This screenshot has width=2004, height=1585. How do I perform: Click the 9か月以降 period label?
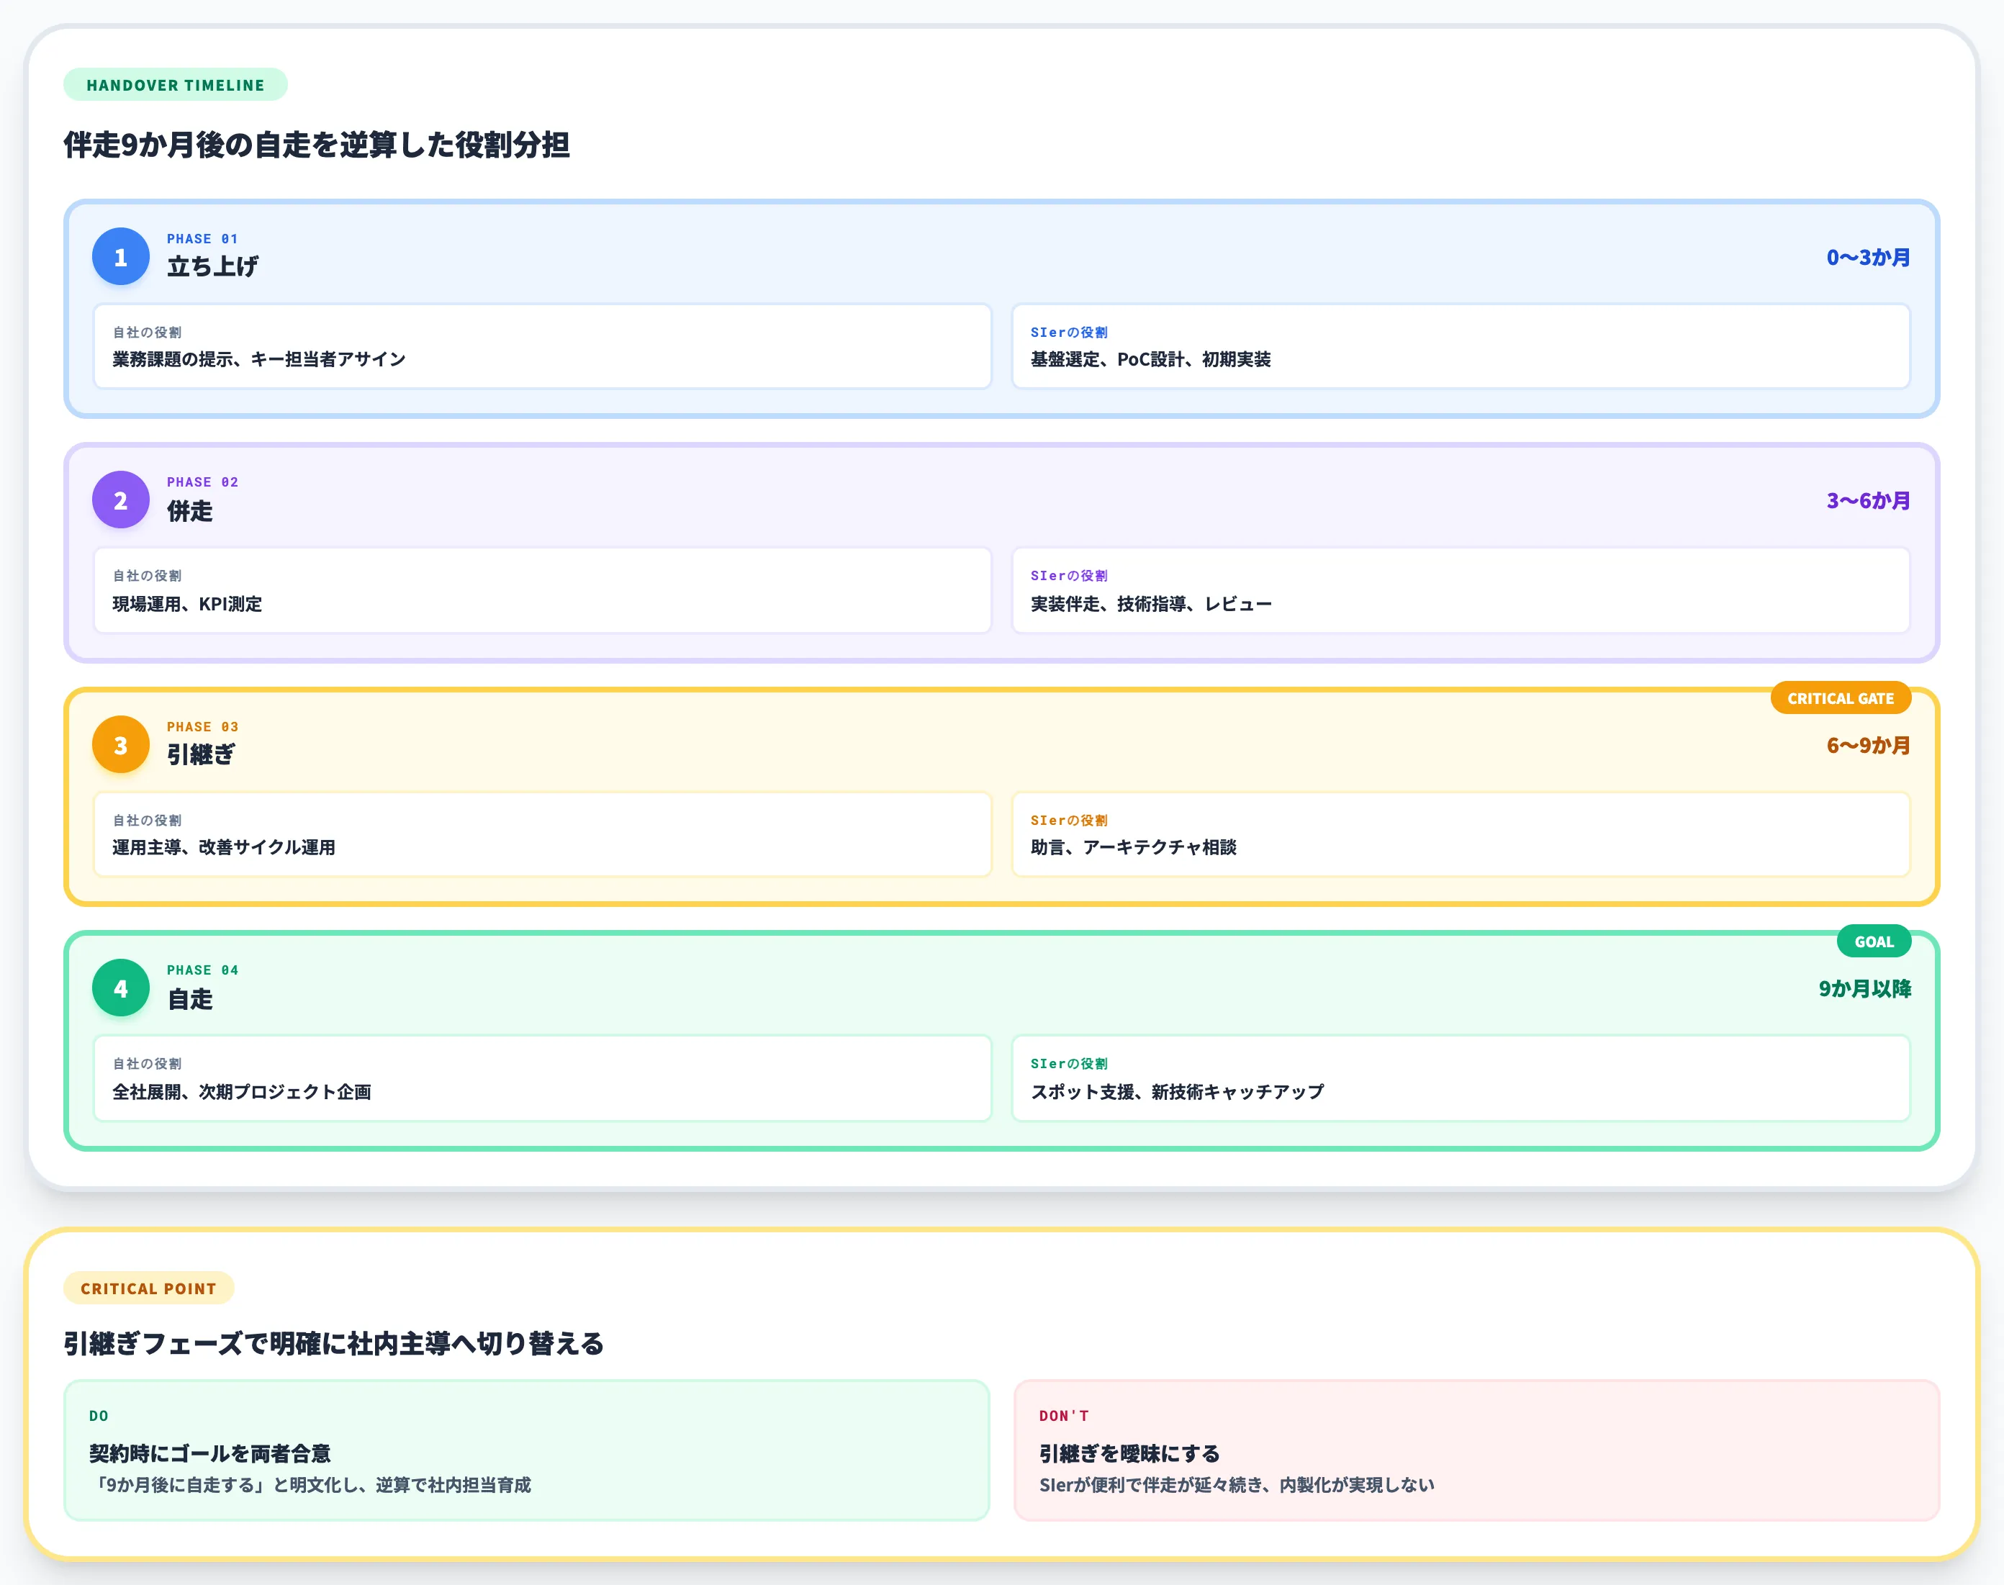coord(1865,988)
